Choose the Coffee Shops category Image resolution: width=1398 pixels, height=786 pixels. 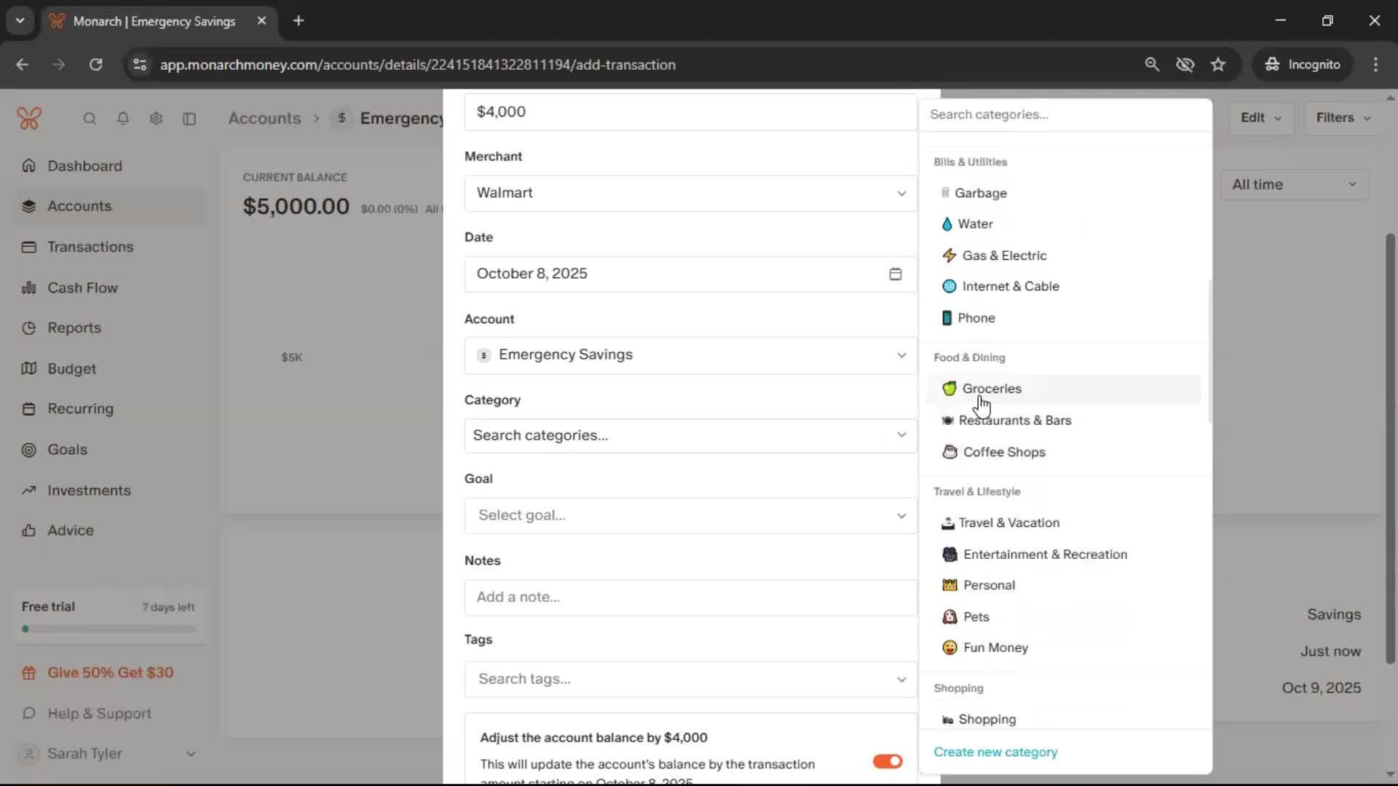click(x=1003, y=452)
